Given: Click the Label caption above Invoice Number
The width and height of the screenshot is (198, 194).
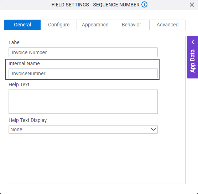Looking at the screenshot, I should pyautogui.click(x=15, y=42).
